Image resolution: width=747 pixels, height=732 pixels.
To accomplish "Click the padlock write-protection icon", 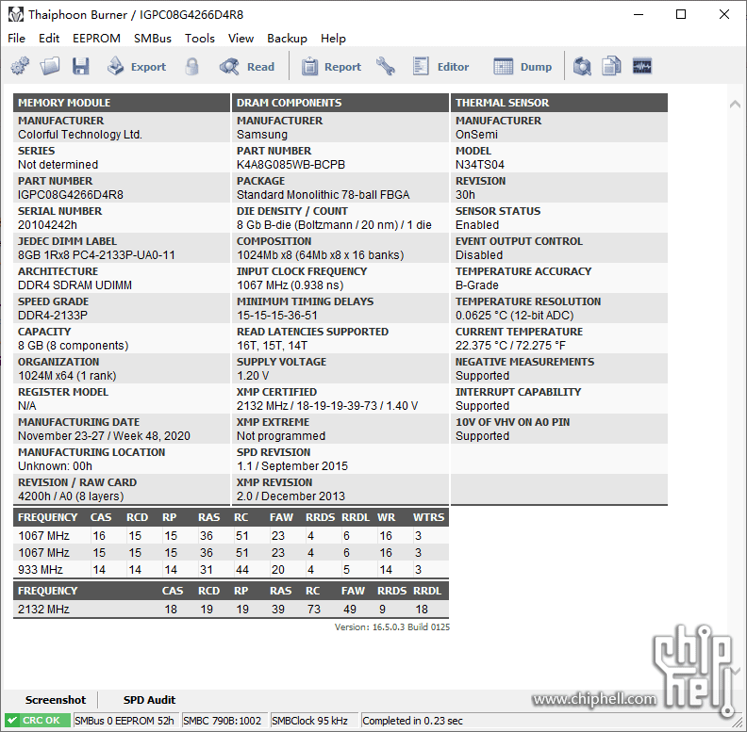I will [192, 67].
